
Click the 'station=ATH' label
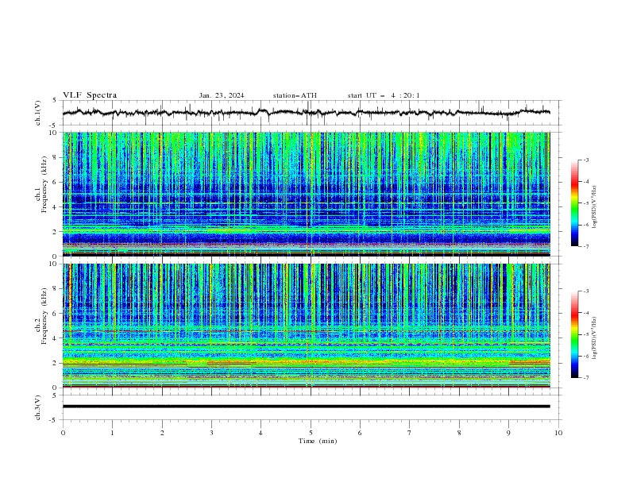click(295, 95)
